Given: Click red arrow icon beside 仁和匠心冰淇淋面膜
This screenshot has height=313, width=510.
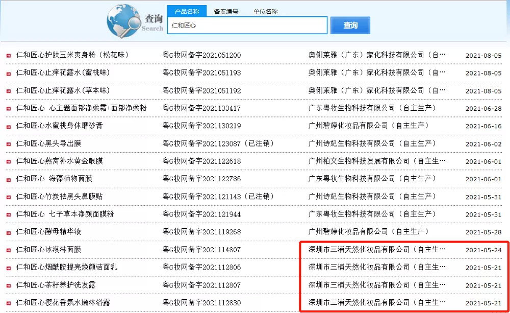Looking at the screenshot, I should click(9, 250).
